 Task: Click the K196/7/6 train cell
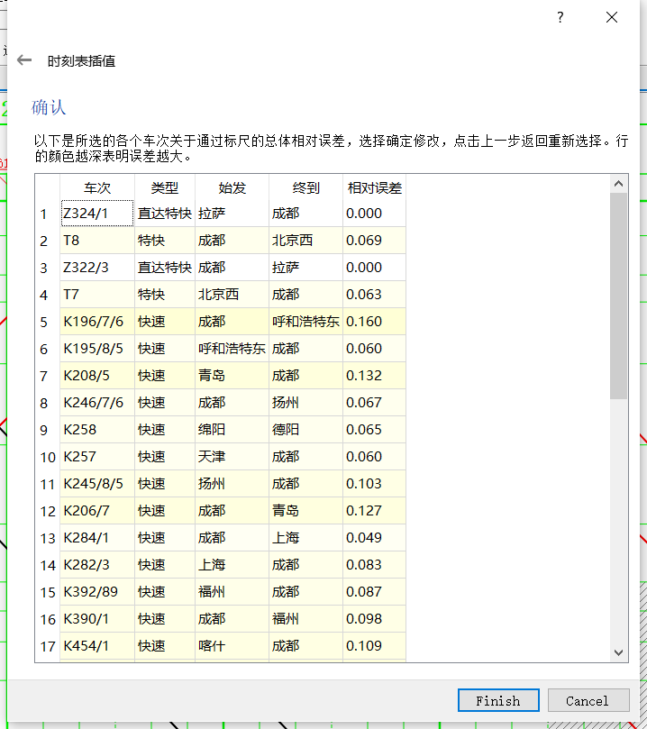97,322
